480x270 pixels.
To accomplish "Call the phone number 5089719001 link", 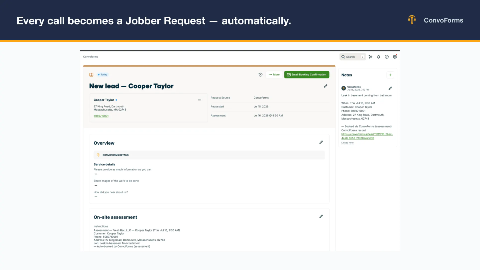I will (x=101, y=116).
